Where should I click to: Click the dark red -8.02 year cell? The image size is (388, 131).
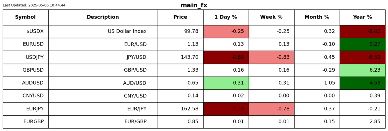point(362,31)
